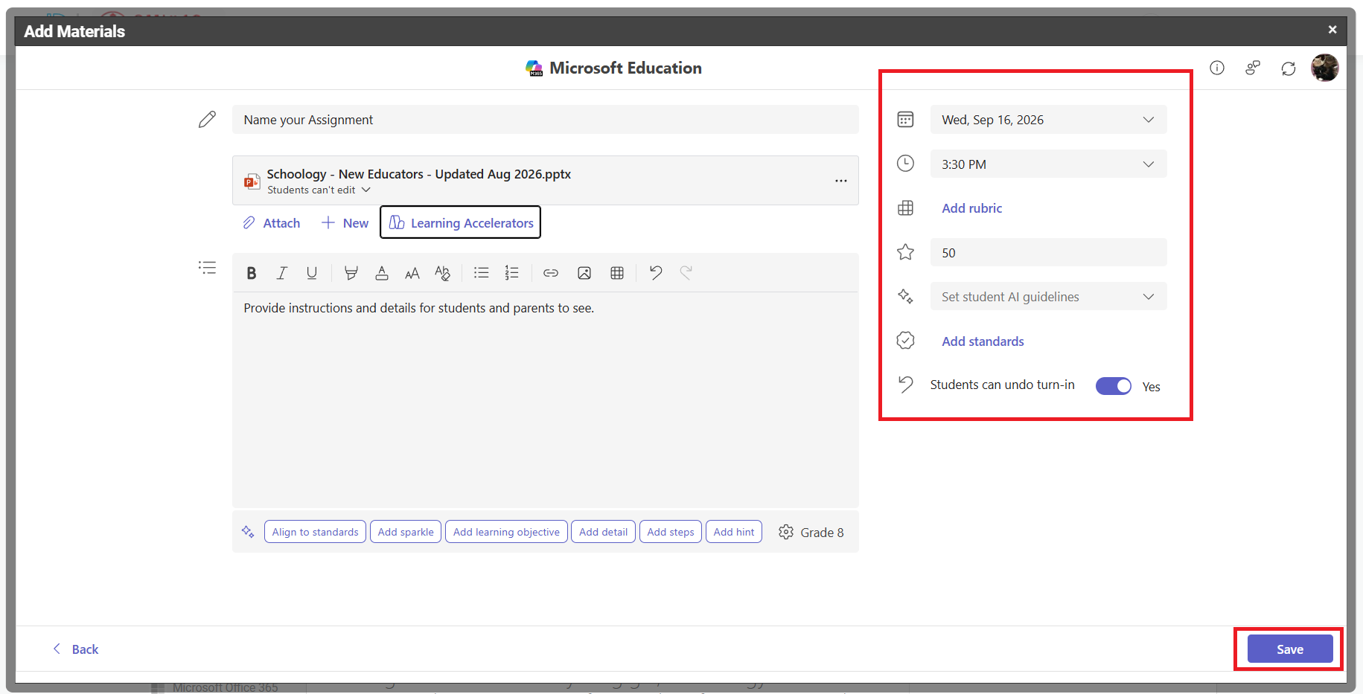Click the Name your Assignment field
This screenshot has height=694, width=1363.
pyautogui.click(x=546, y=120)
